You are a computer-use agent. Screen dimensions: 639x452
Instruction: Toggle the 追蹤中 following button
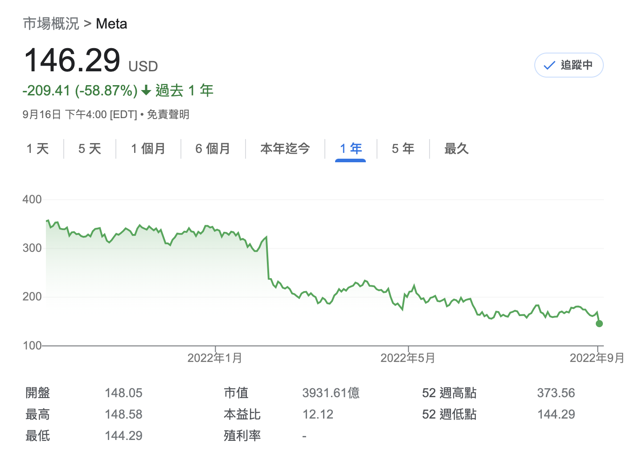(569, 65)
